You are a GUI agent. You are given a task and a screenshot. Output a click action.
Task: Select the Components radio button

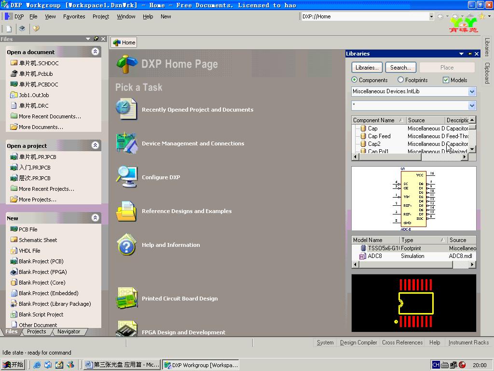coord(355,80)
